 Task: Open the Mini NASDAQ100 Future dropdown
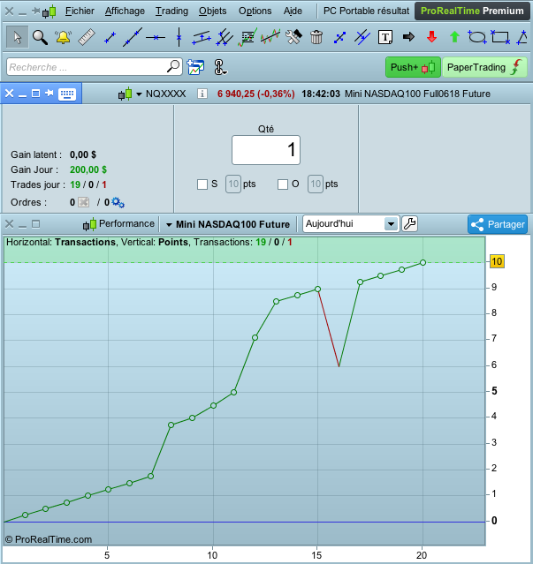[169, 225]
